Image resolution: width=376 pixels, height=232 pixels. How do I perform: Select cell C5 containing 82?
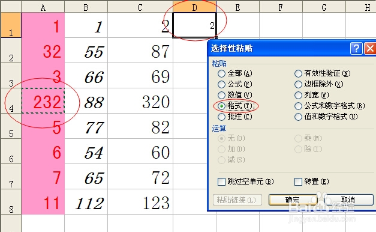coord(140,126)
